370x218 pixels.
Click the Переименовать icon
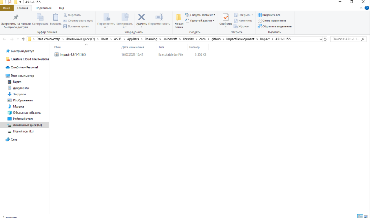click(x=159, y=17)
